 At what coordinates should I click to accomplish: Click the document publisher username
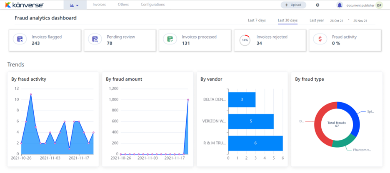360,5
